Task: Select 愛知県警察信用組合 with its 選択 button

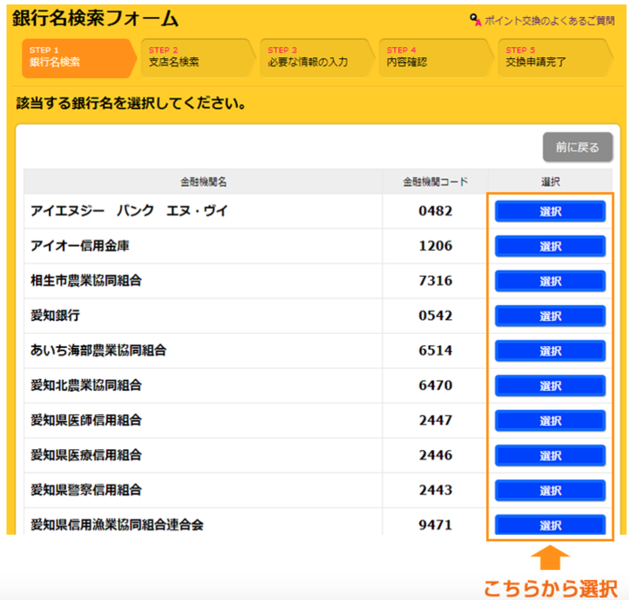Action: [550, 491]
